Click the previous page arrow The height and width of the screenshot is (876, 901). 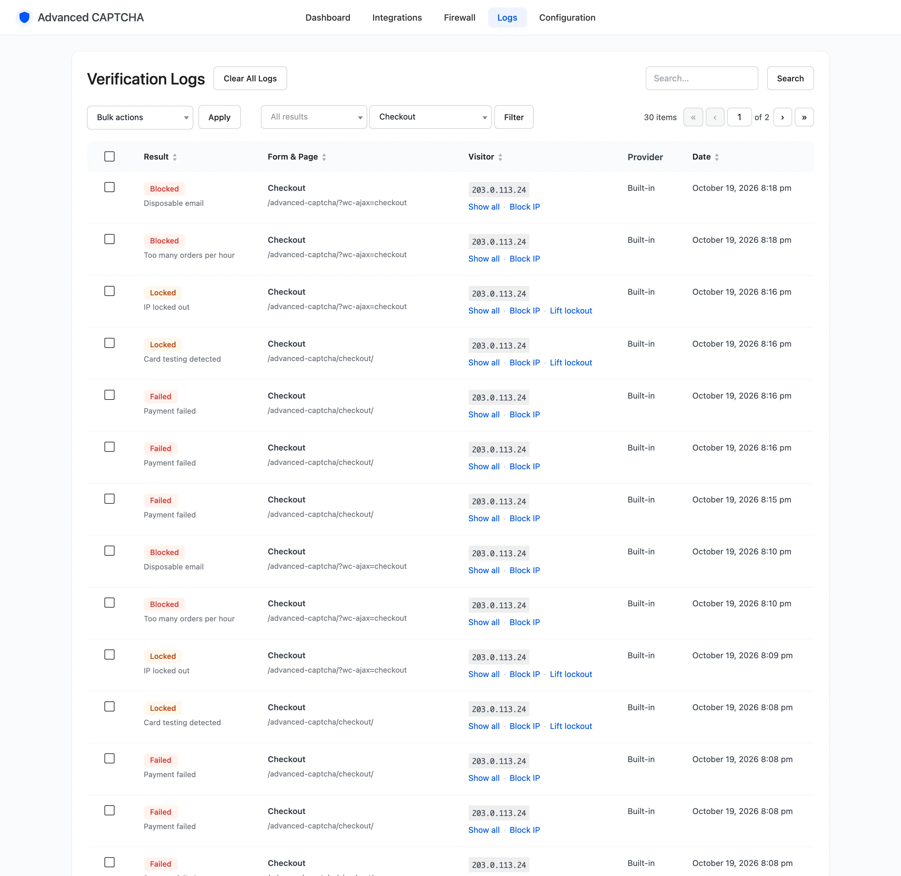click(x=715, y=117)
